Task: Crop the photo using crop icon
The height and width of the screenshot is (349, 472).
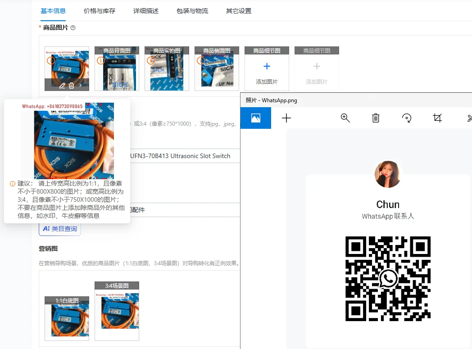Action: tap(437, 118)
